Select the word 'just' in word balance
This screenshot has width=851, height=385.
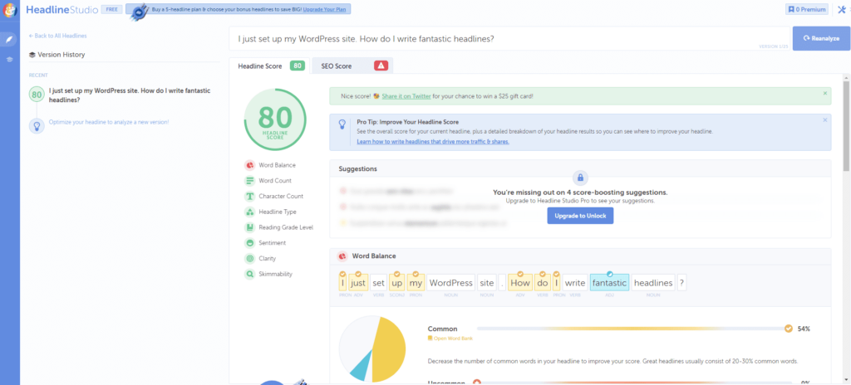point(358,282)
